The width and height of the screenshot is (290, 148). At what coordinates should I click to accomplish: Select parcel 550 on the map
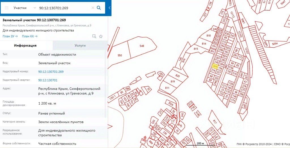pyautogui.click(x=120, y=55)
